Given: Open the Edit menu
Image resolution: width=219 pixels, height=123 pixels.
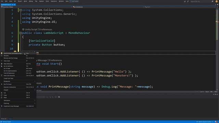Looking at the screenshot, I should point(6,1).
